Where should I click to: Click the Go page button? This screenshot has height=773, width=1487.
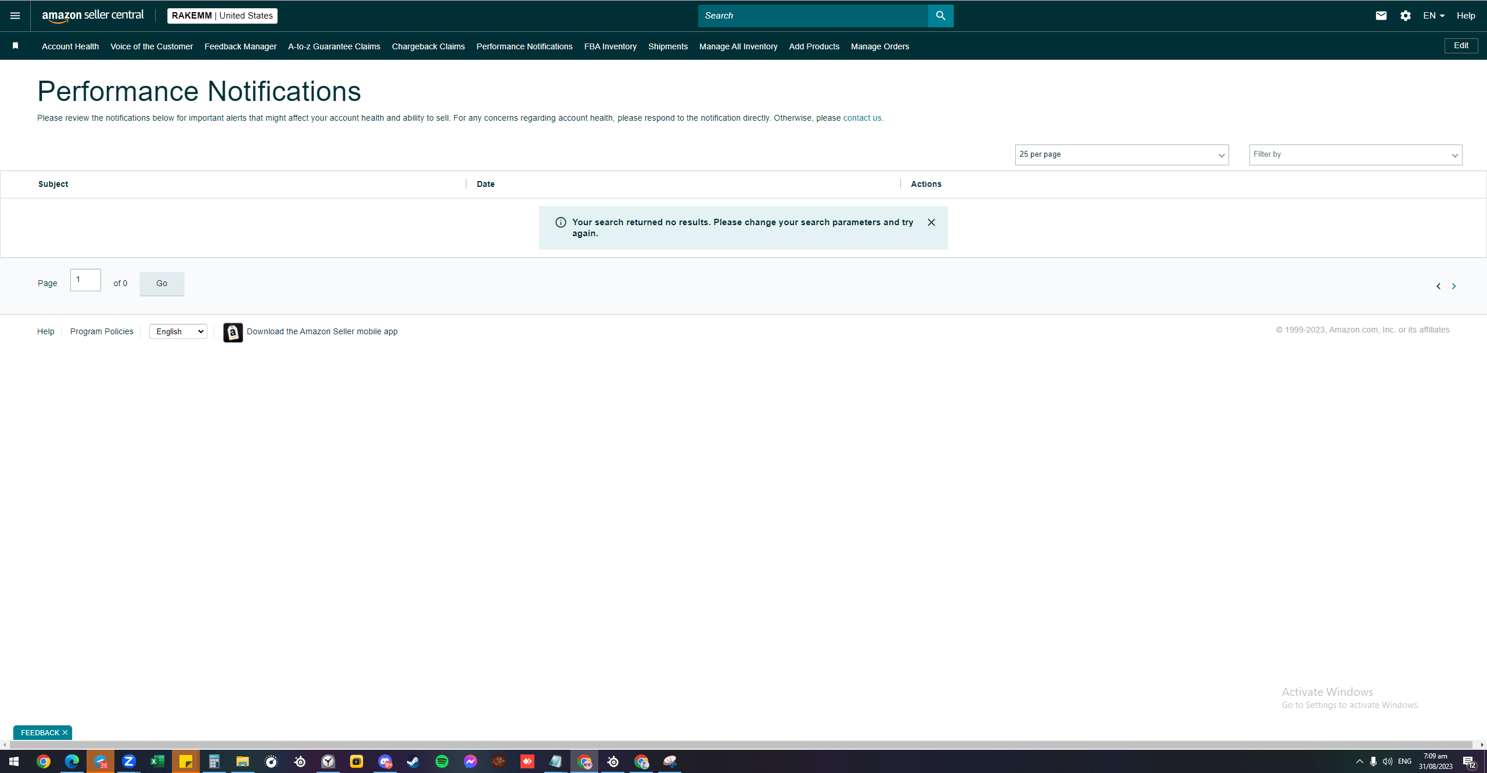click(x=162, y=283)
